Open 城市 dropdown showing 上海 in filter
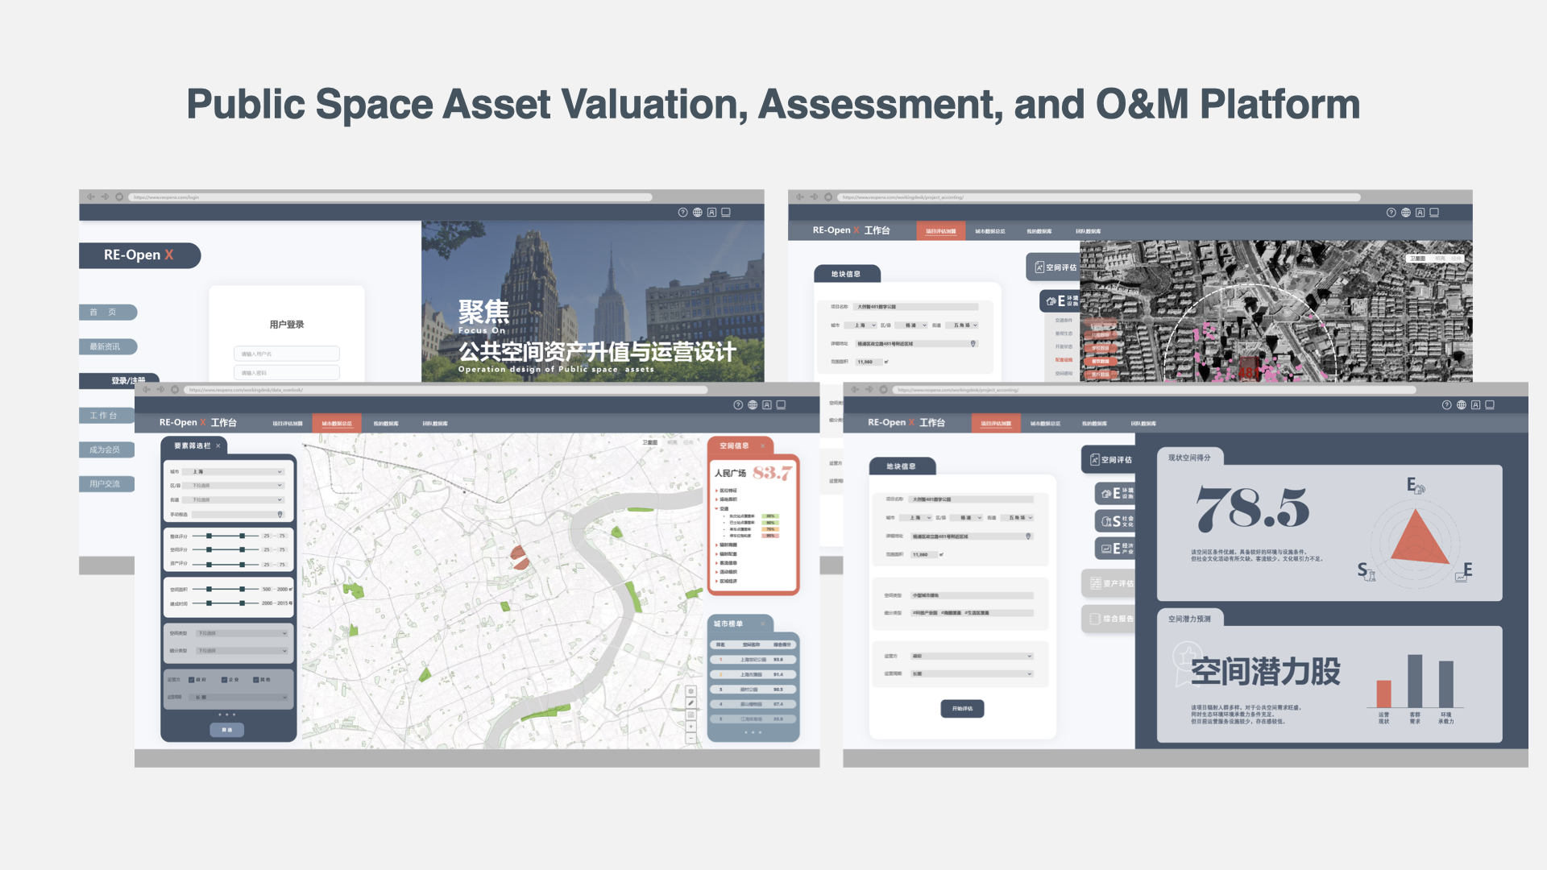Viewport: 1547px width, 870px height. 233,472
